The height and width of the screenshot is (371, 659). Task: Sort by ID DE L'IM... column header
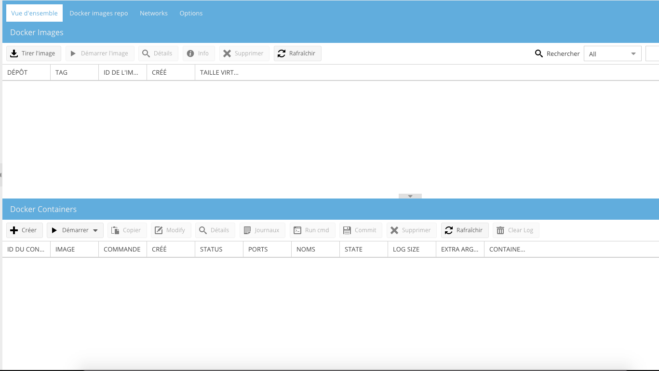tap(123, 72)
